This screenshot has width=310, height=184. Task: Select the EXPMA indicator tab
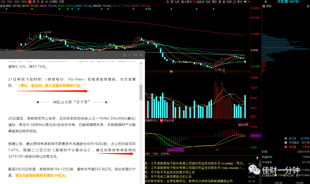coord(165,154)
